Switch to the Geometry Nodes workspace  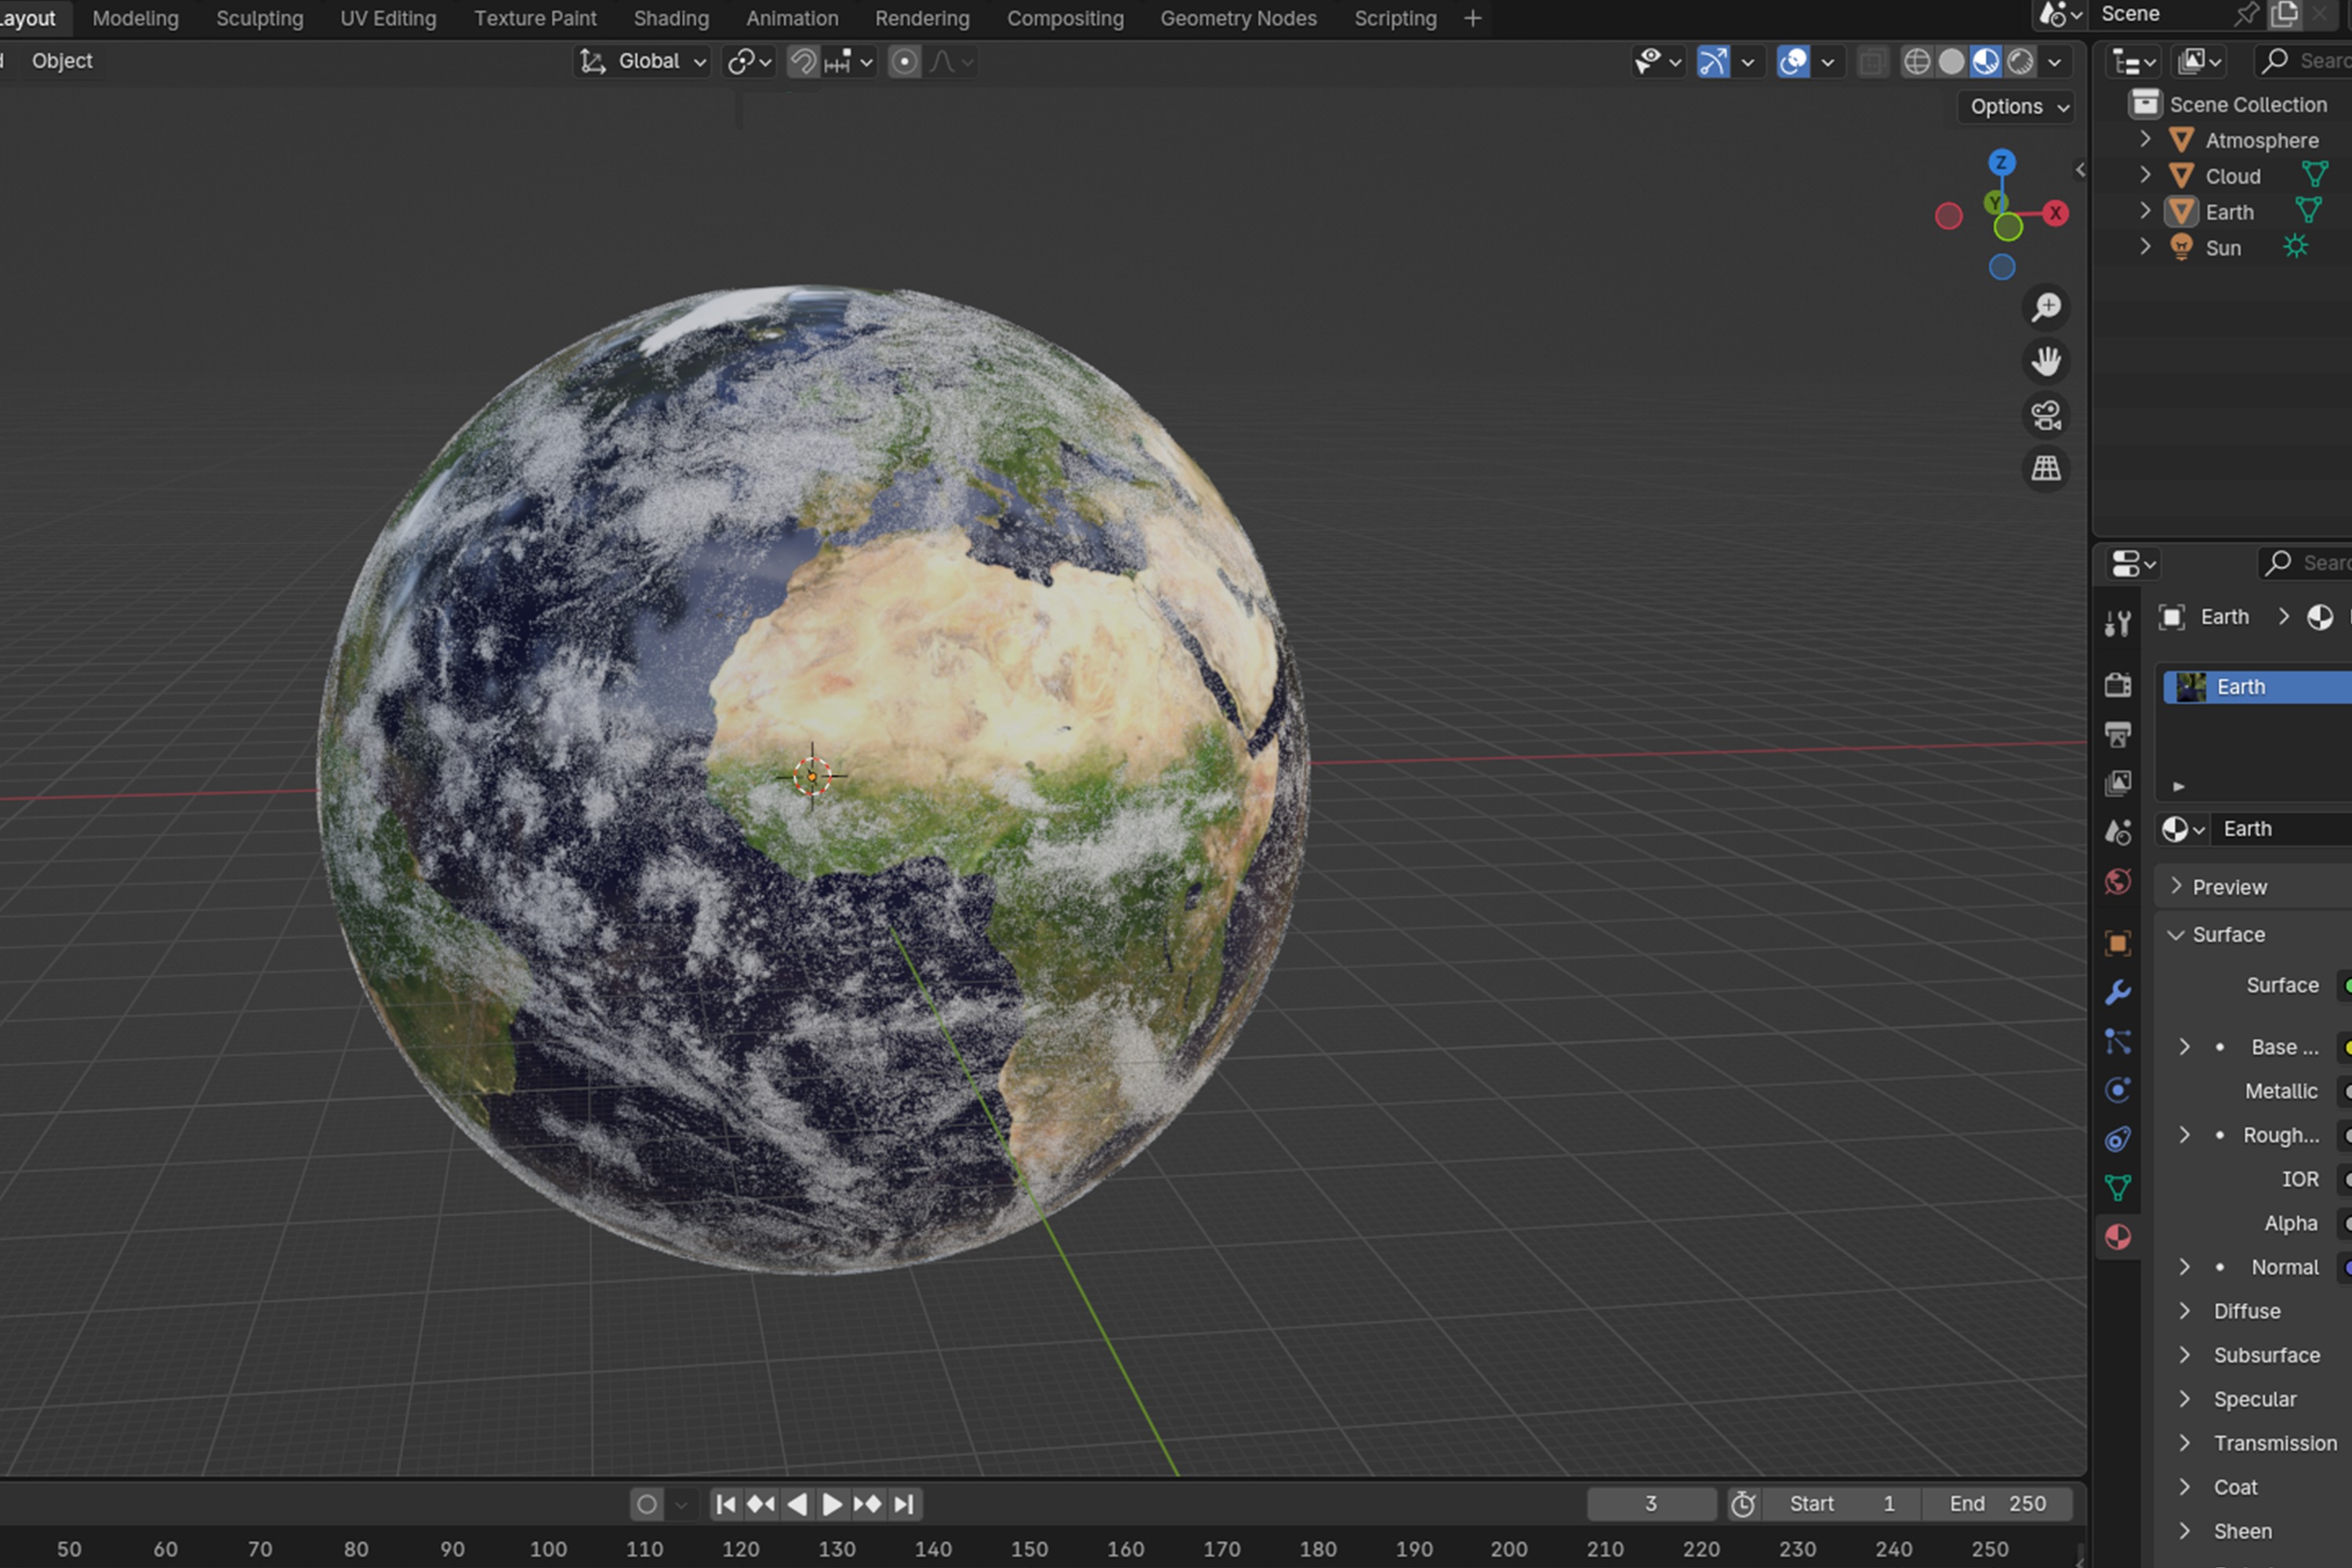(1238, 18)
